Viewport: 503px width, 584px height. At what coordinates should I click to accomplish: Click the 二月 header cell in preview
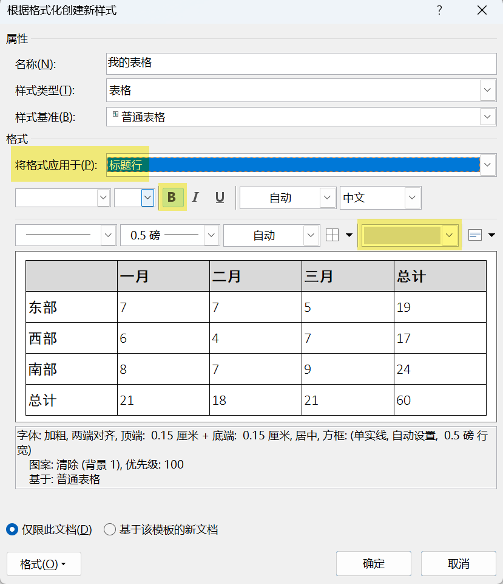point(255,276)
